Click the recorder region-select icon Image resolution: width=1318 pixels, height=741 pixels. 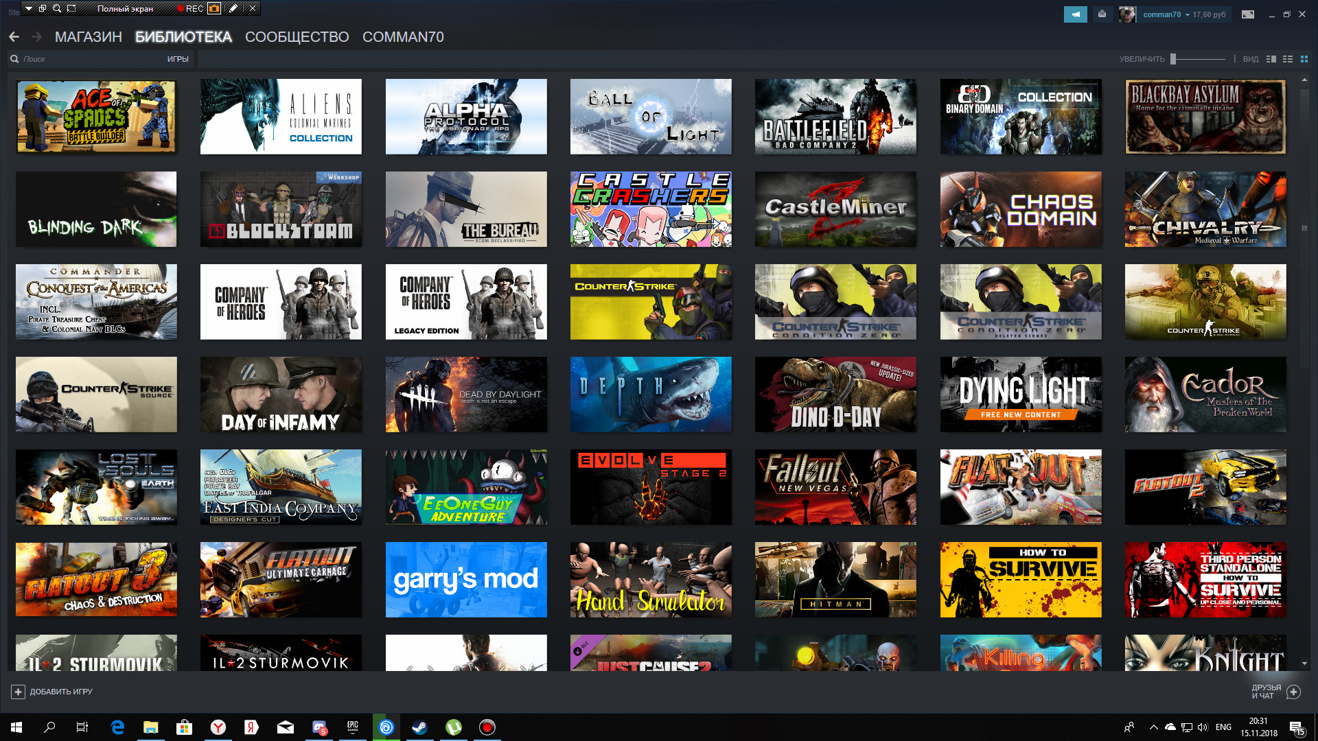point(71,8)
